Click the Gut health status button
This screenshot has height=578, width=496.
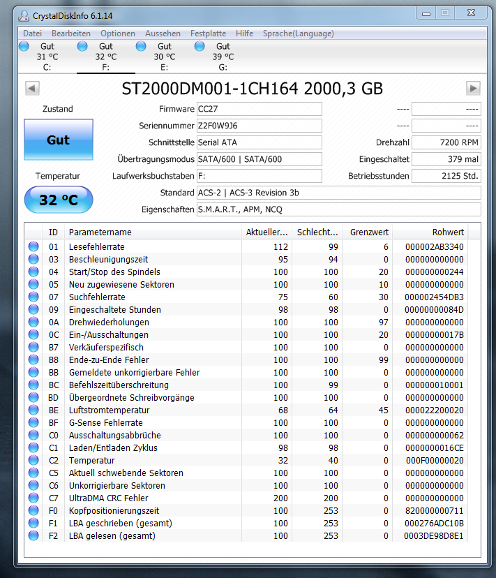pos(58,140)
